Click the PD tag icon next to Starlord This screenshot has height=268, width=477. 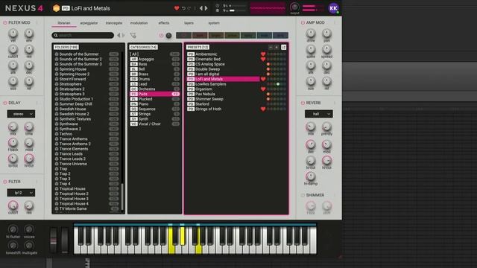pyautogui.click(x=191, y=104)
